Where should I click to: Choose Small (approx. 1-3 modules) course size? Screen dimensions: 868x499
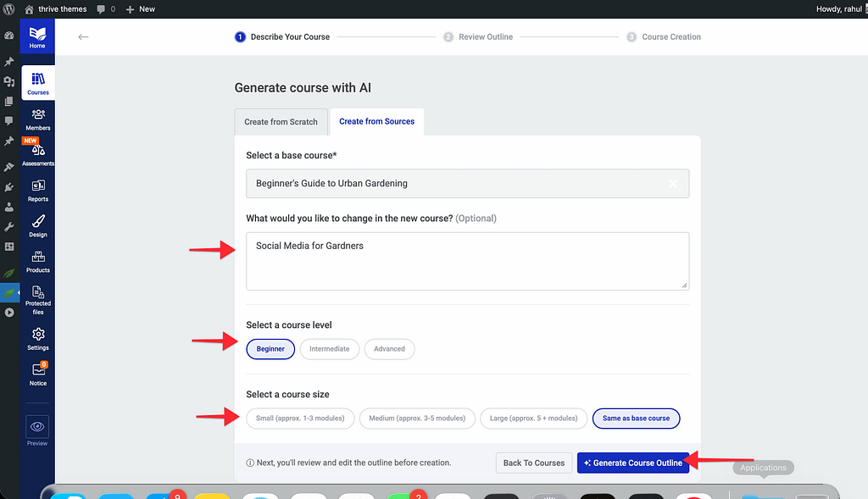[300, 419]
